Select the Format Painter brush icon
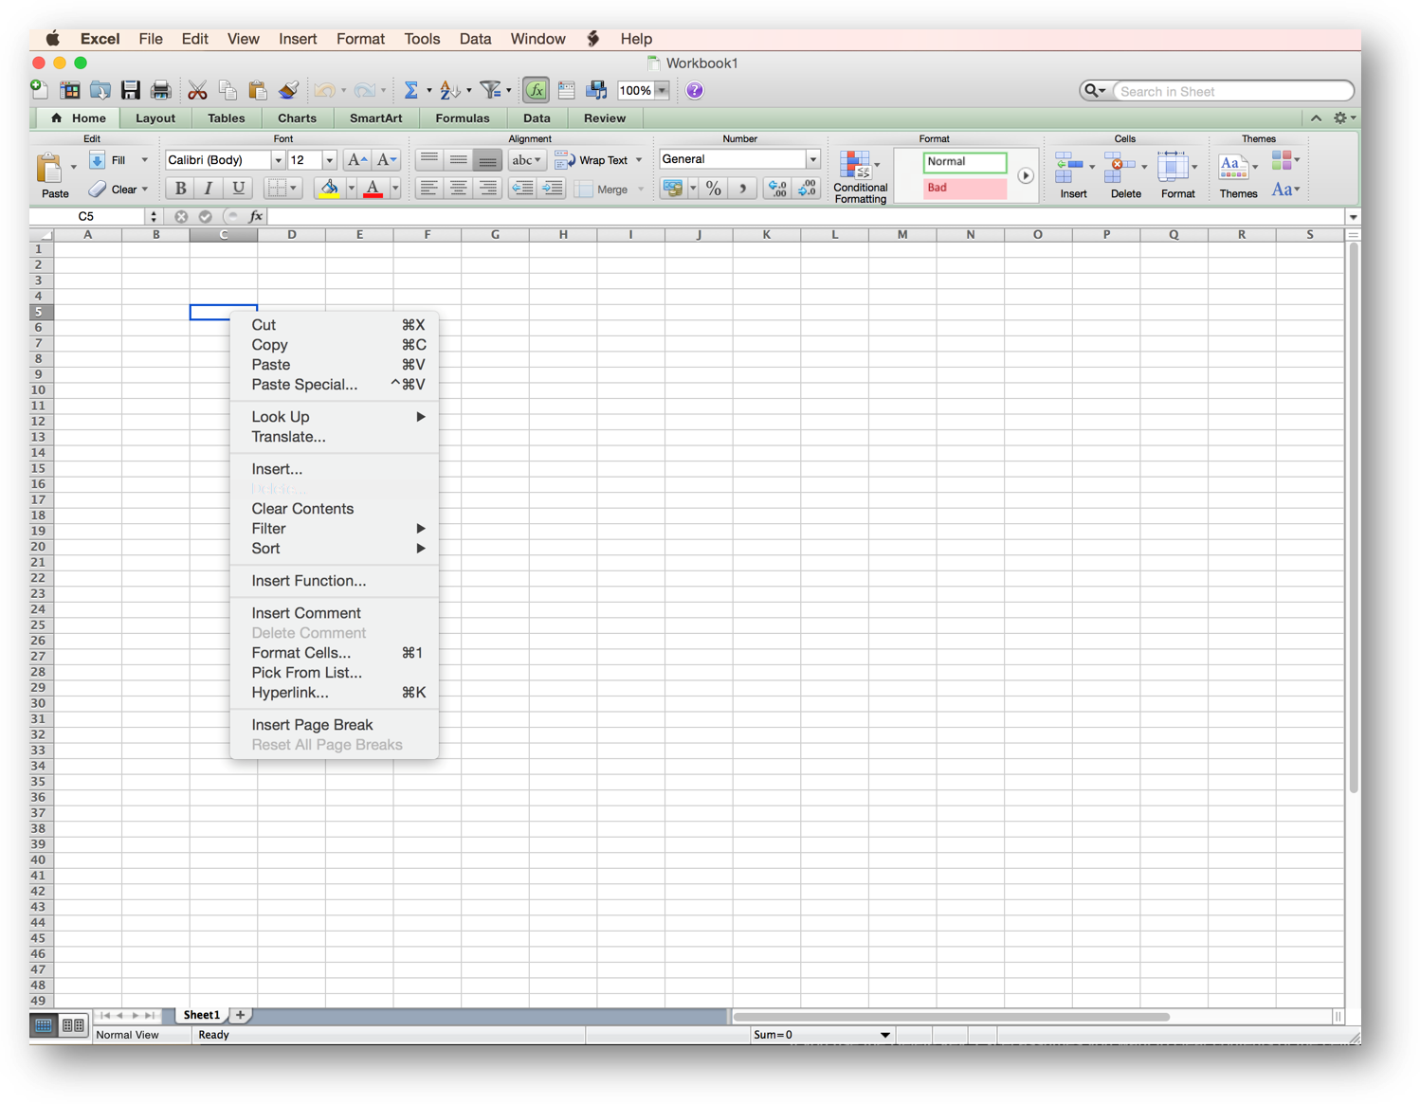 pyautogui.click(x=288, y=91)
